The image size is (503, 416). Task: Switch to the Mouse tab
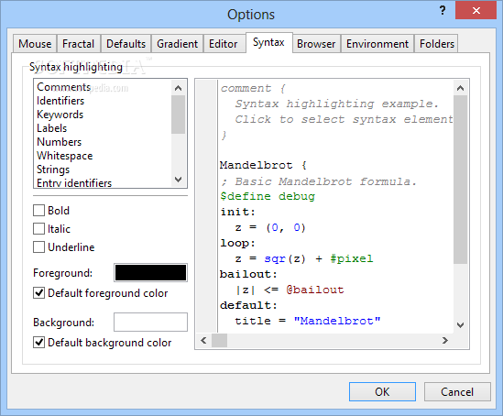(x=35, y=44)
